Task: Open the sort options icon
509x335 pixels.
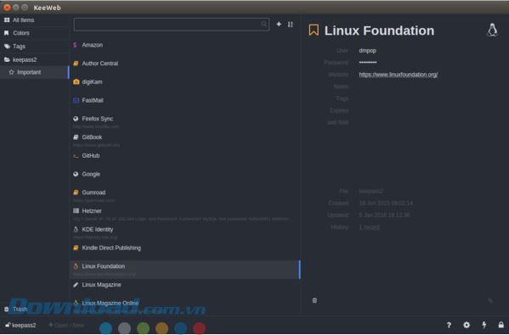Action: [x=291, y=25]
